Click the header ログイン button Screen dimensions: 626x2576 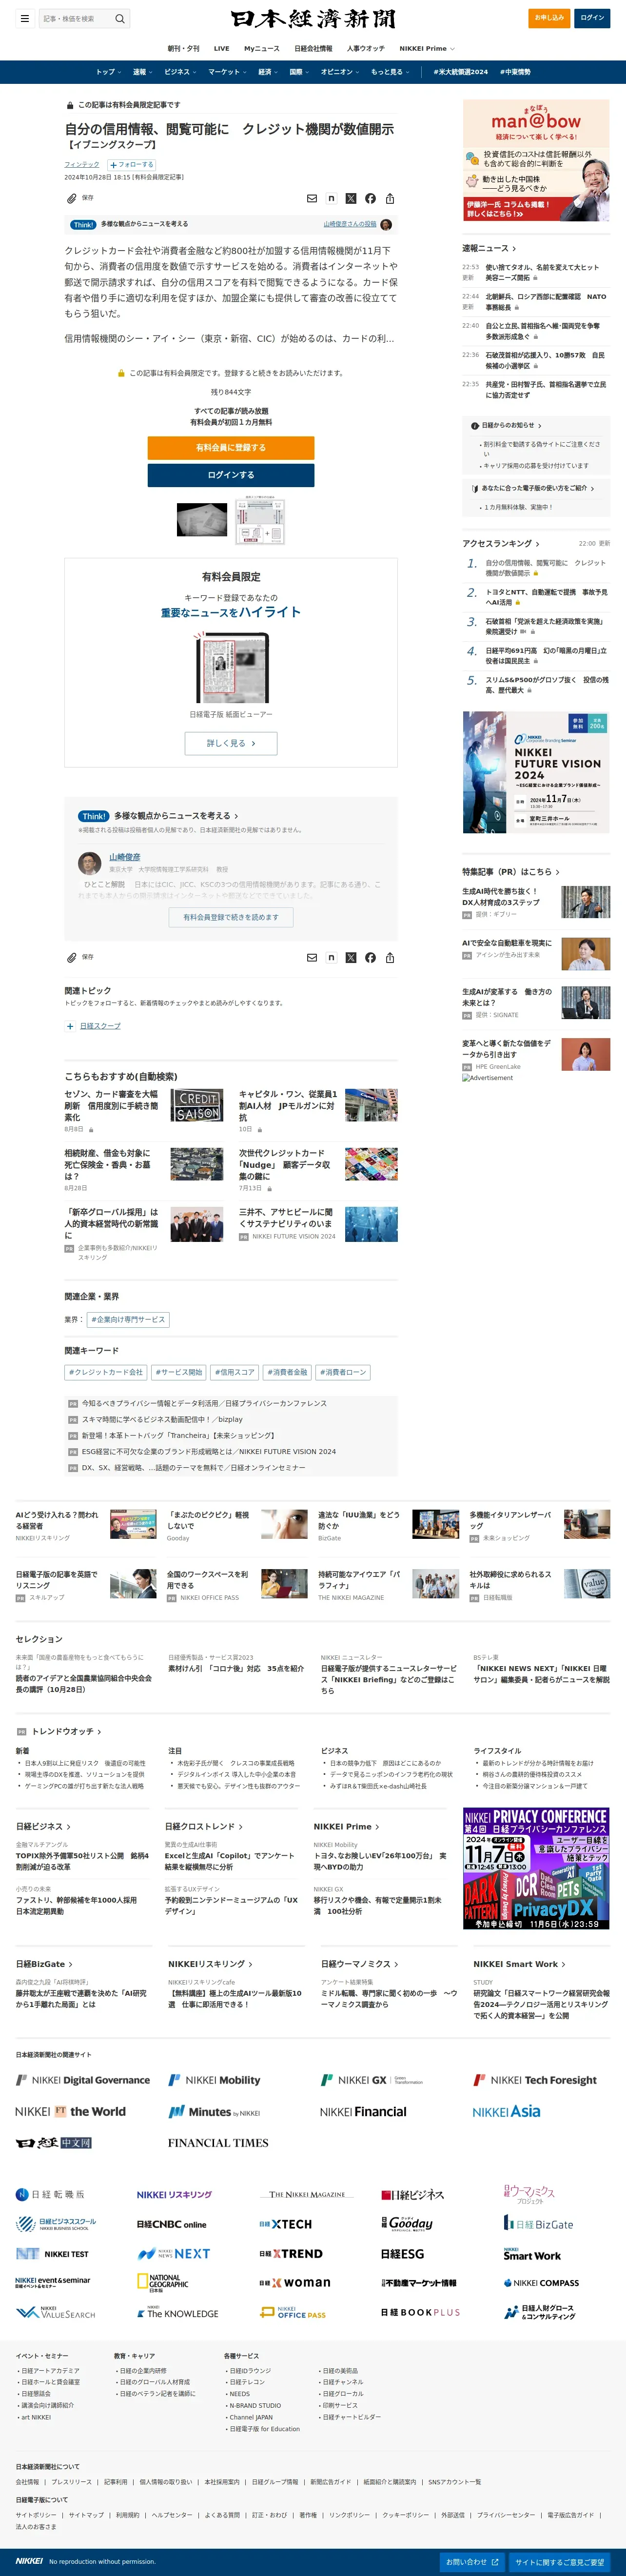coord(592,18)
